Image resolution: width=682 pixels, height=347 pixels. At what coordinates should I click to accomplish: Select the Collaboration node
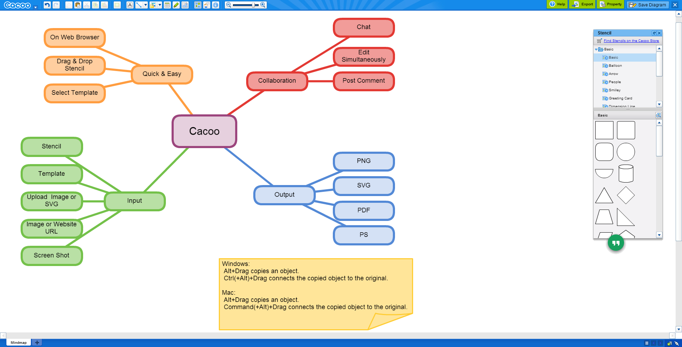[x=277, y=81]
